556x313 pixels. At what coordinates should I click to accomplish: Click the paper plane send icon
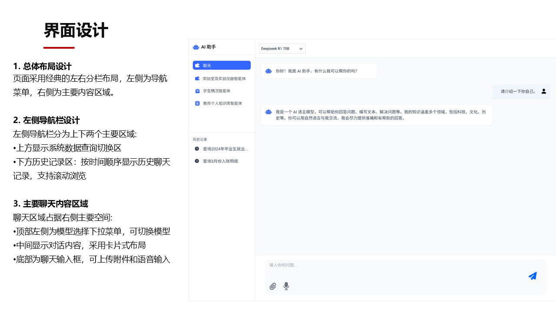[x=533, y=276]
